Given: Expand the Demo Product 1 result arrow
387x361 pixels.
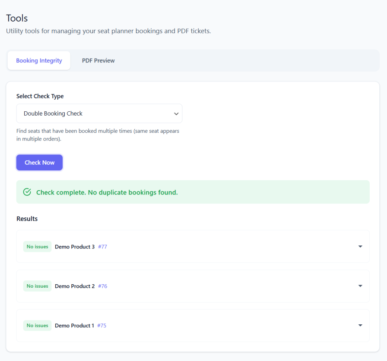Looking at the screenshot, I should pyautogui.click(x=360, y=326).
